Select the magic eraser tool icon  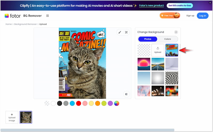(x=126, y=32)
